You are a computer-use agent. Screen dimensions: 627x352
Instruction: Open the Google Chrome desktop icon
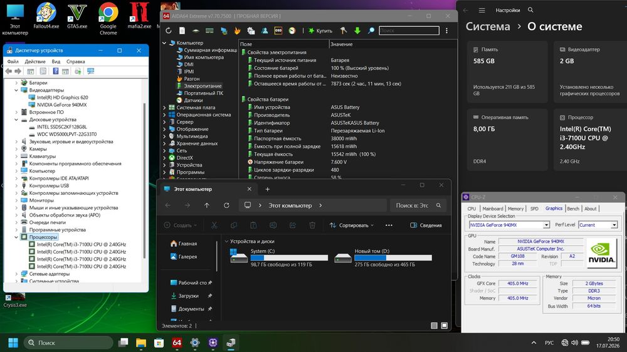pyautogui.click(x=108, y=19)
